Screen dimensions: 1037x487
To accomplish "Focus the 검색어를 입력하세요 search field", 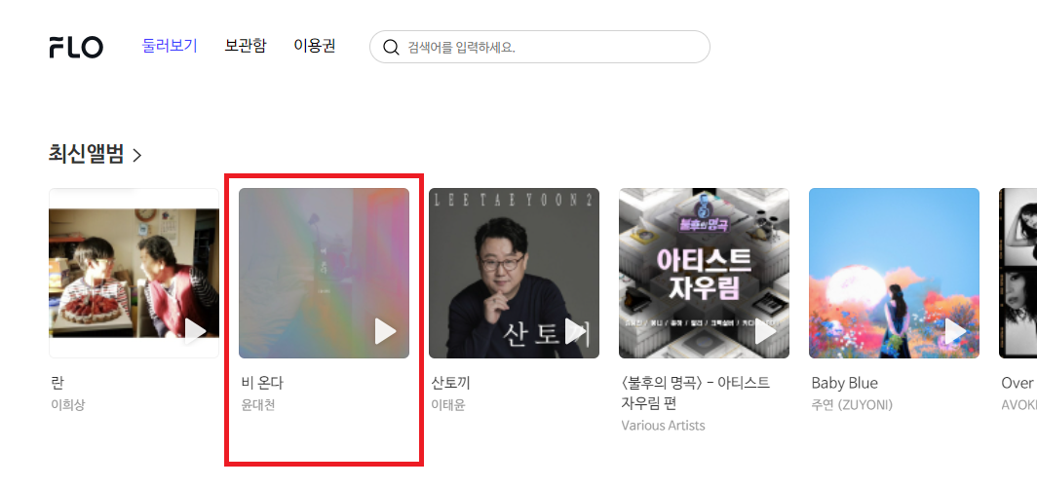I will point(540,47).
